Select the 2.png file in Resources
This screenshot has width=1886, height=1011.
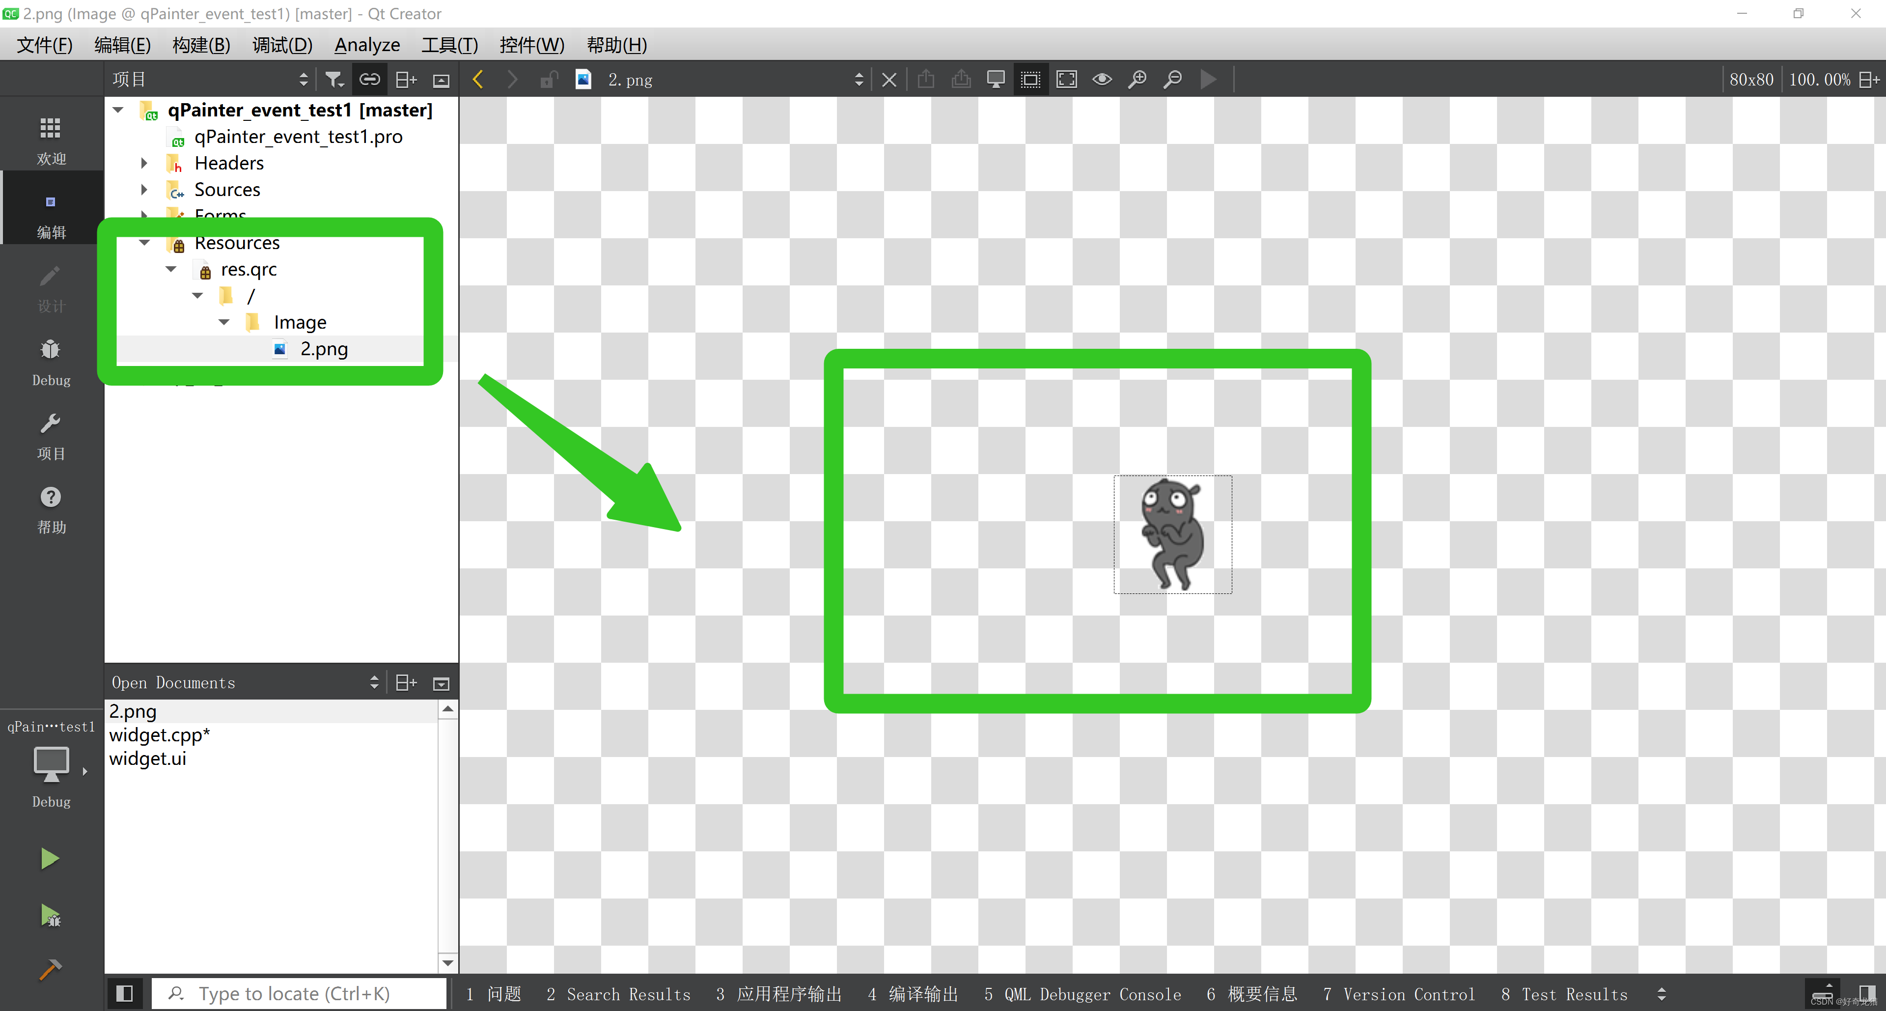click(x=322, y=348)
